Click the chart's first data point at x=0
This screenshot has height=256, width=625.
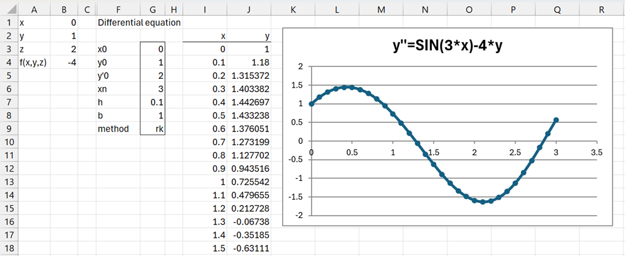coord(312,103)
